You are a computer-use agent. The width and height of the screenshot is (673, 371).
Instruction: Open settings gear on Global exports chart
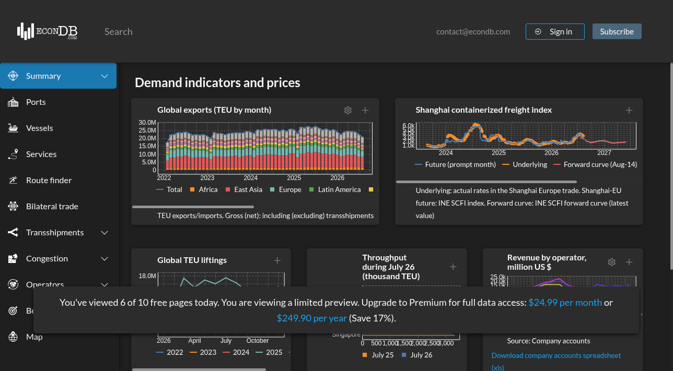pos(348,110)
